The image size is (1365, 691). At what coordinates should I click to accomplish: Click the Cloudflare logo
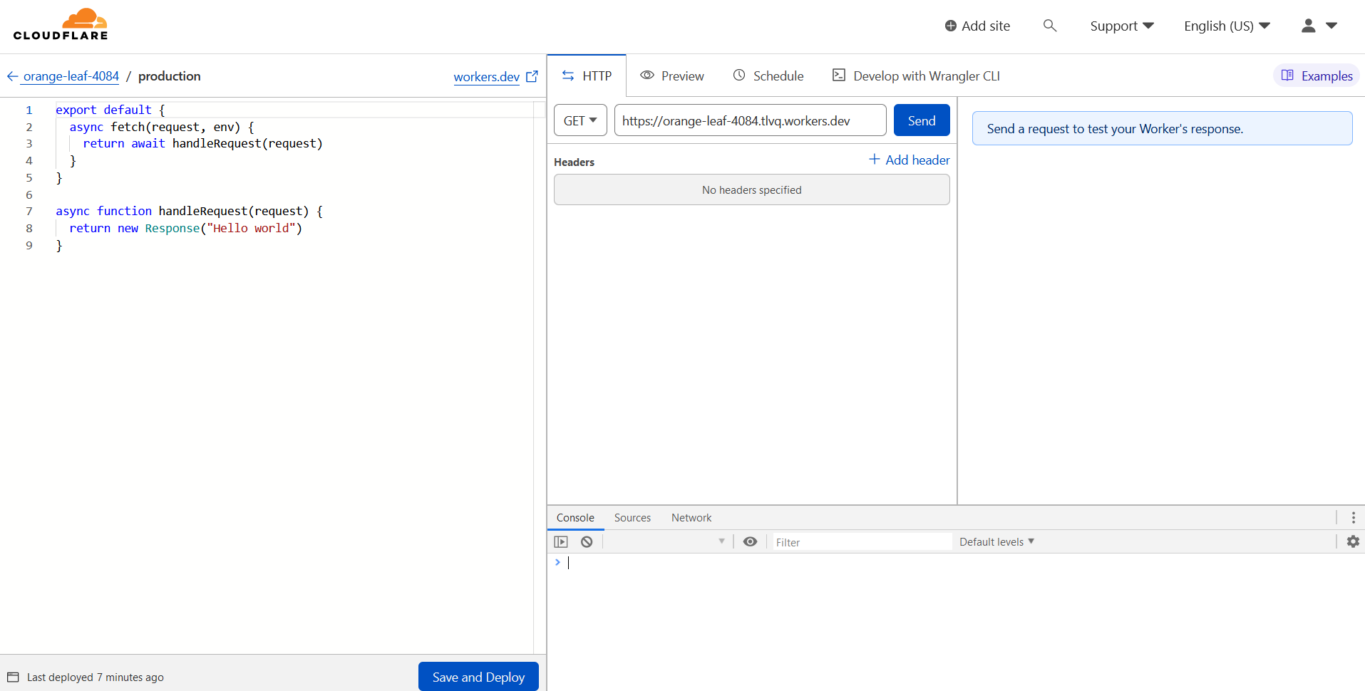point(61,24)
